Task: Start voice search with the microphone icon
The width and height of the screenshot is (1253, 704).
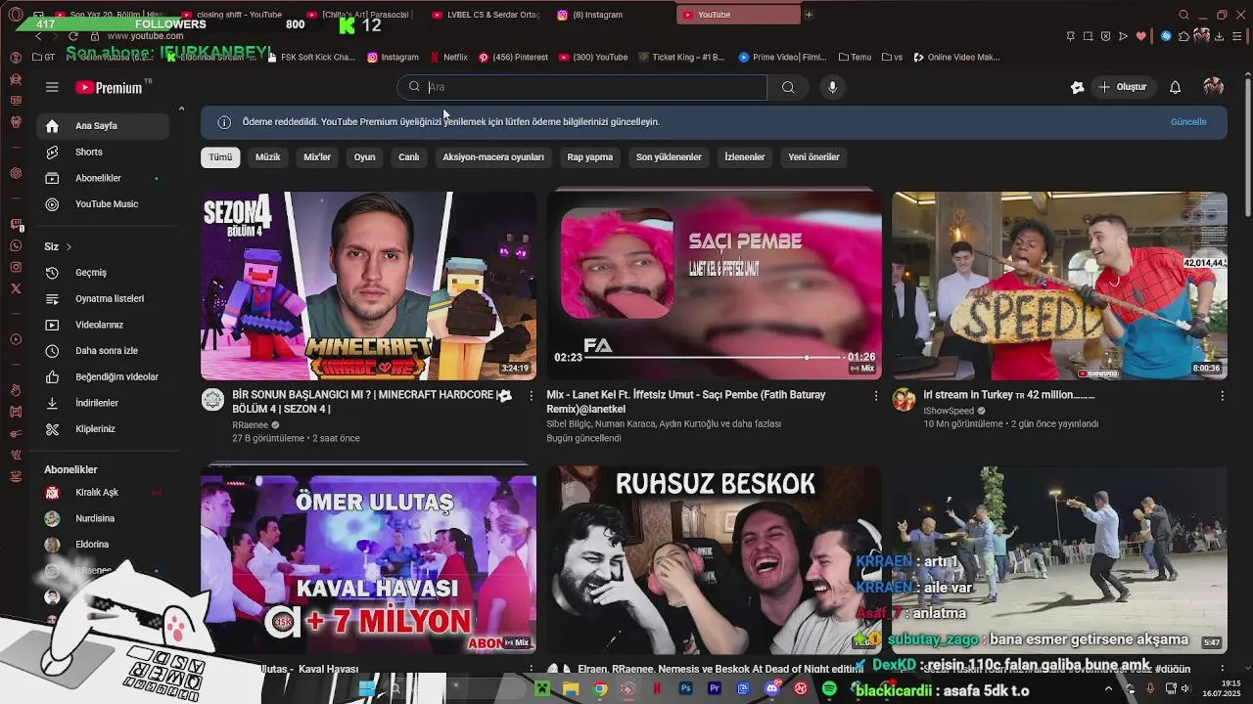Action: [832, 87]
